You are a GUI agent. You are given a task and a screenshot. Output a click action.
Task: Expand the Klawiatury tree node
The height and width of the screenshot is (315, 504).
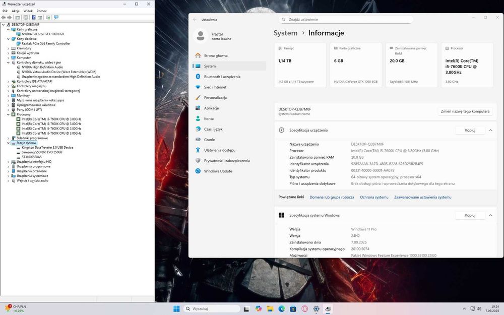coord(9,48)
